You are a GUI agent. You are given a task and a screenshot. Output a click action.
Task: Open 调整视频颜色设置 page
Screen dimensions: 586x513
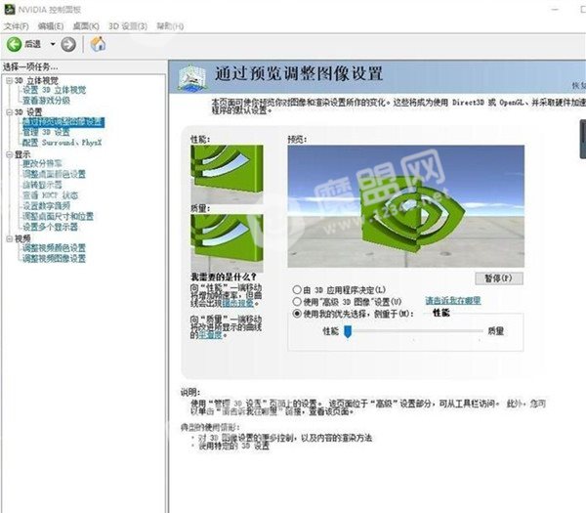coord(54,248)
